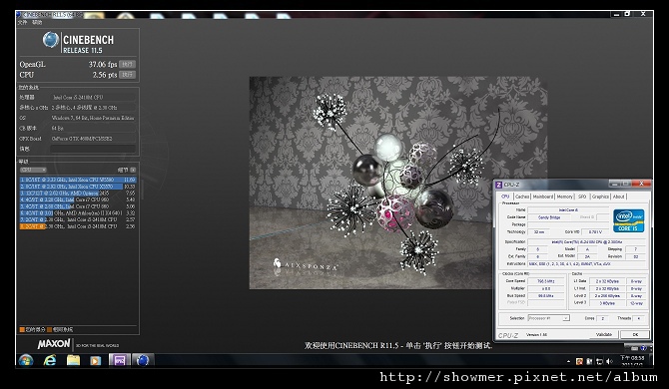Switch to Caches tab in CPU-Z
This screenshot has height=389, width=669.
[522, 196]
